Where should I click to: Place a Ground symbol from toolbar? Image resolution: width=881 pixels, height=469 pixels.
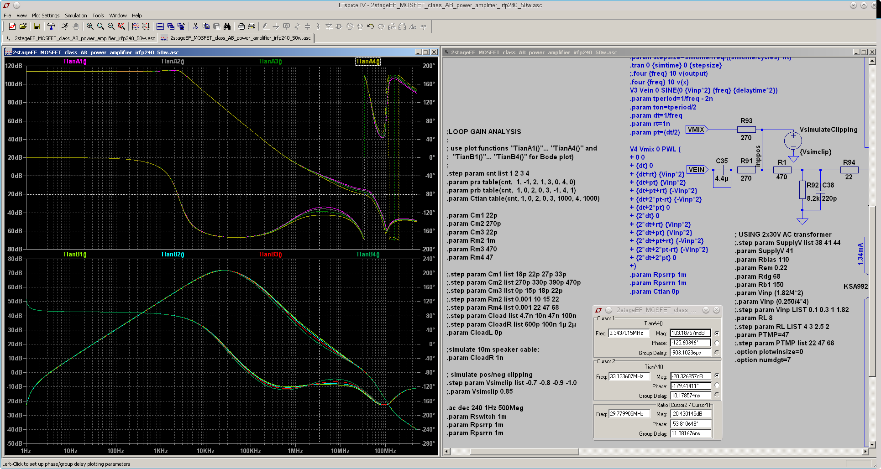pyautogui.click(x=276, y=26)
